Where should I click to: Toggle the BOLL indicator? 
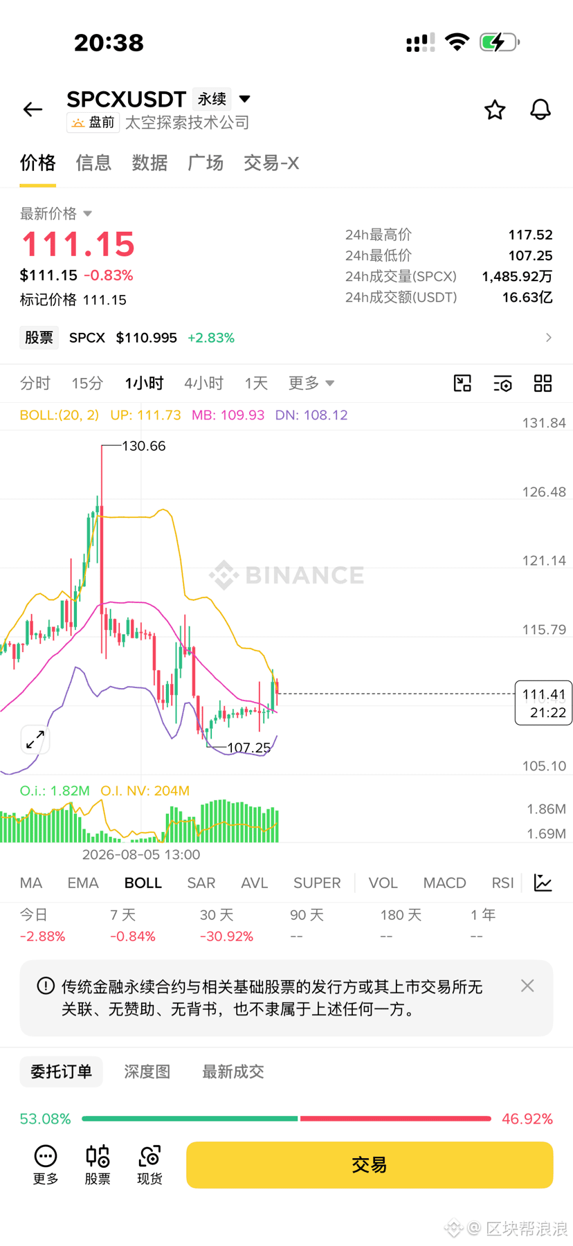pyautogui.click(x=143, y=883)
